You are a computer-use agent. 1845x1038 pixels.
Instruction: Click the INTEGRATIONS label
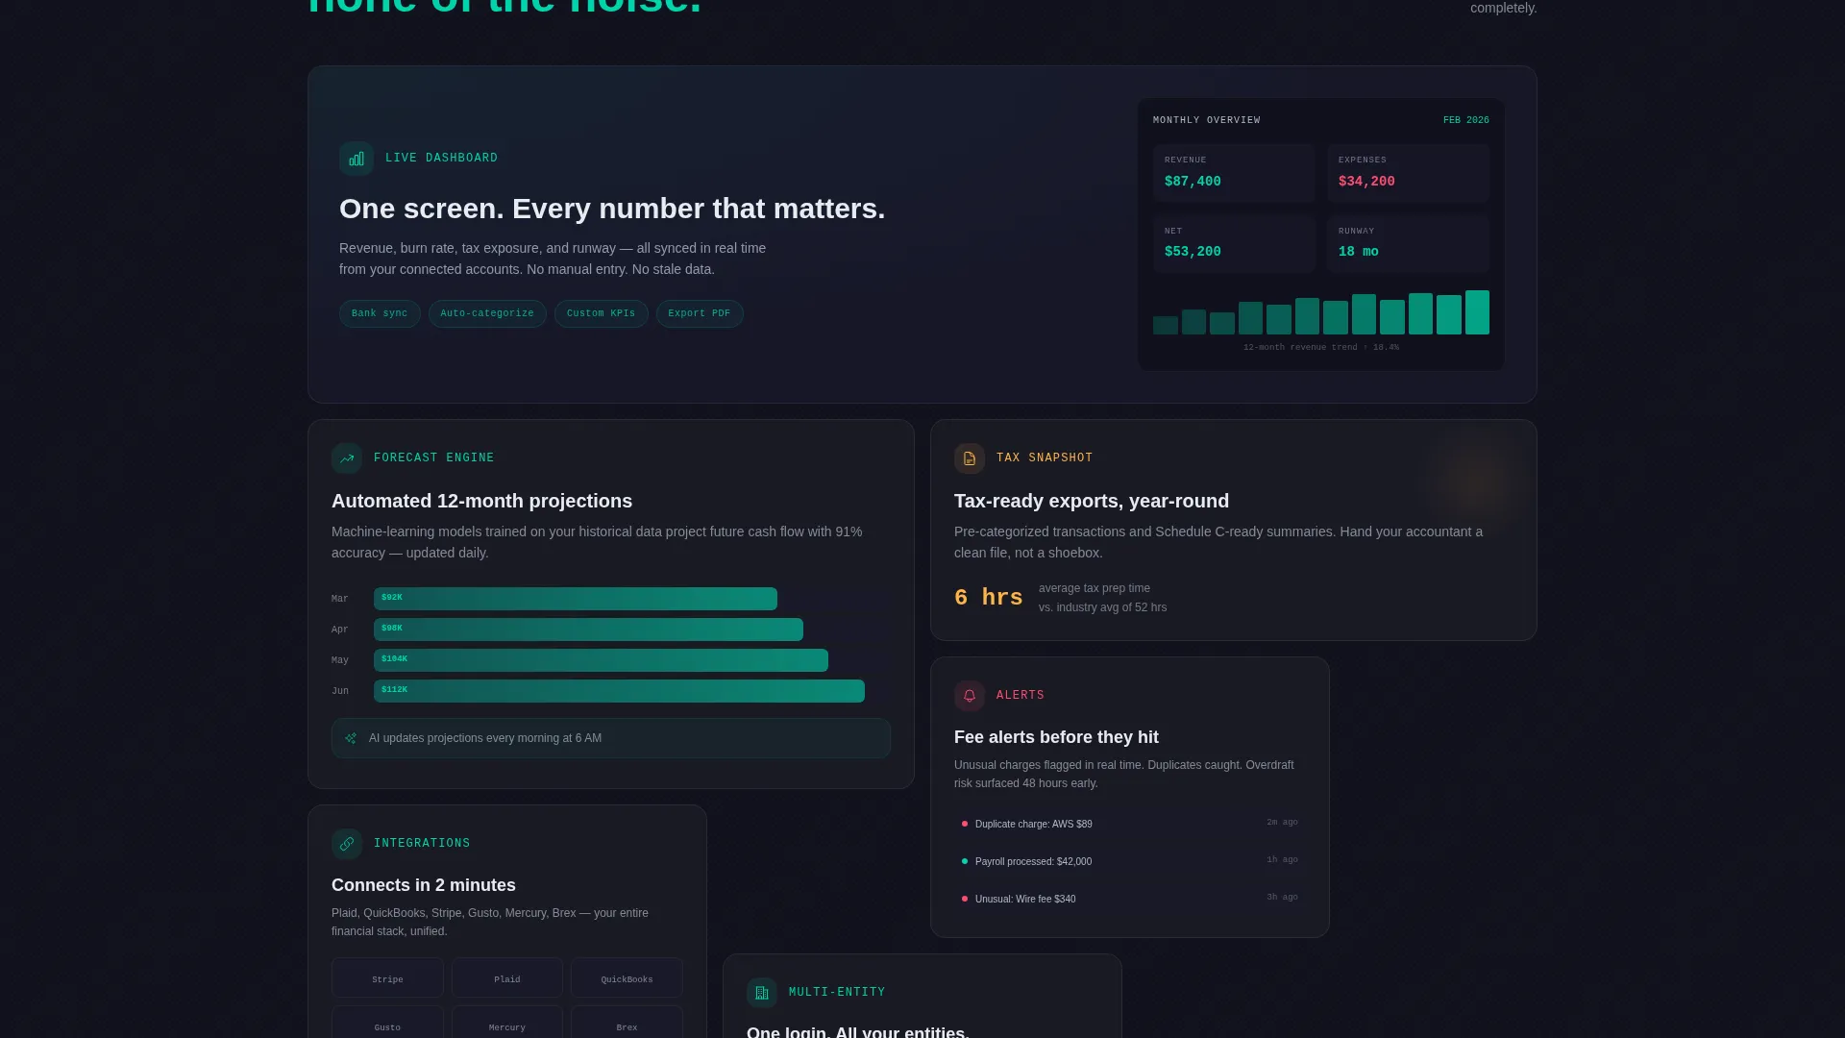click(422, 844)
